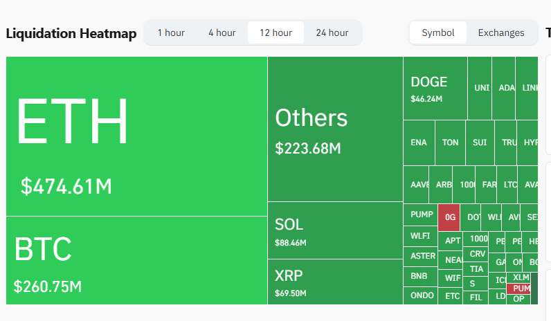Select the red PUM tile

pos(518,289)
